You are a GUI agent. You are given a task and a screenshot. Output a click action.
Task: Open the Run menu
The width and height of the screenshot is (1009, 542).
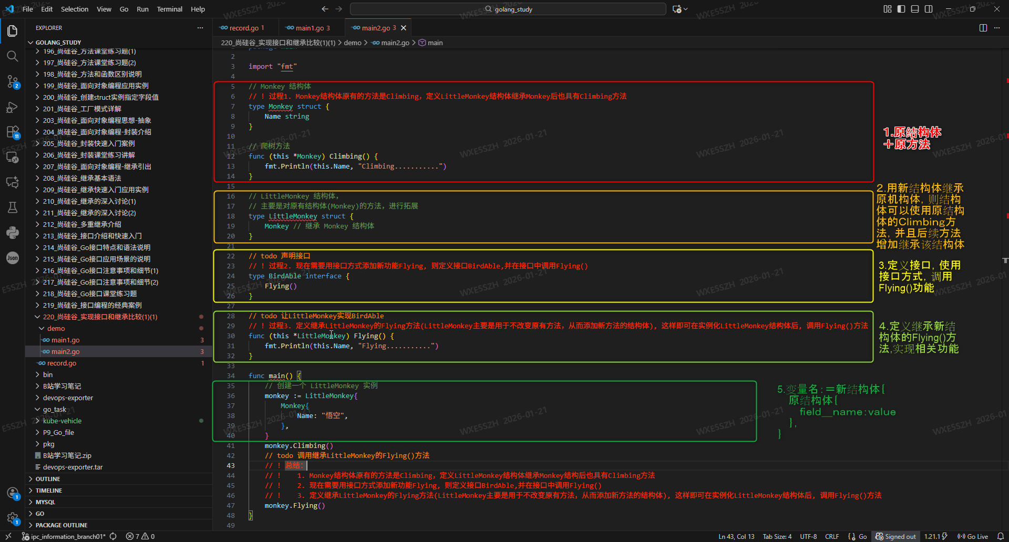(142, 9)
